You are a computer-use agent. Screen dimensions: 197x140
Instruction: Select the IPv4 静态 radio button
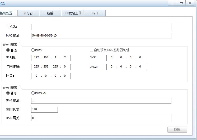(x=8, y=50)
